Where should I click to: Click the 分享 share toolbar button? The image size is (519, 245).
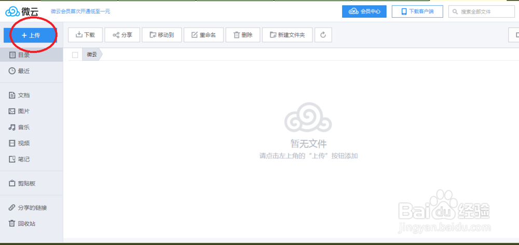pos(122,35)
